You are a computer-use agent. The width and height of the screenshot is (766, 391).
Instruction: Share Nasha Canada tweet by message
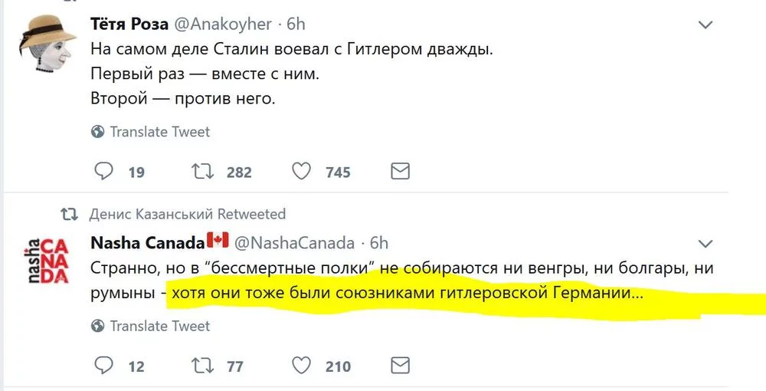coord(400,365)
